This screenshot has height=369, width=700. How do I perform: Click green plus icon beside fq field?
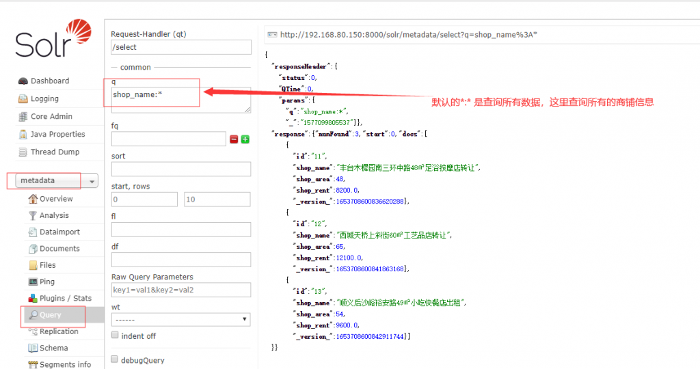(x=245, y=139)
